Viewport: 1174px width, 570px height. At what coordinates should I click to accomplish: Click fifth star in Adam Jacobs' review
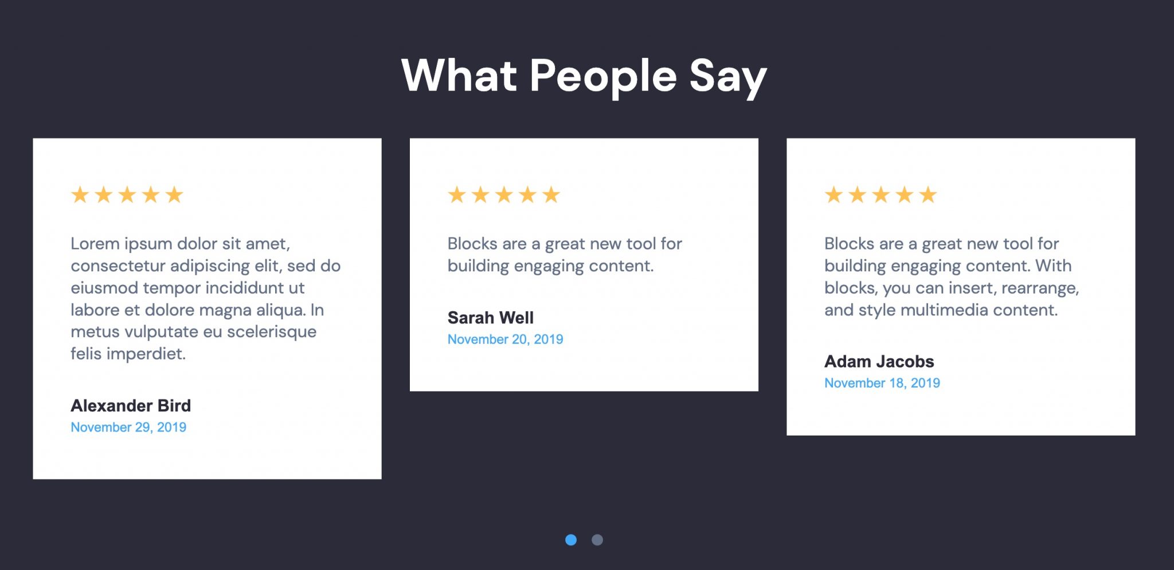point(928,195)
